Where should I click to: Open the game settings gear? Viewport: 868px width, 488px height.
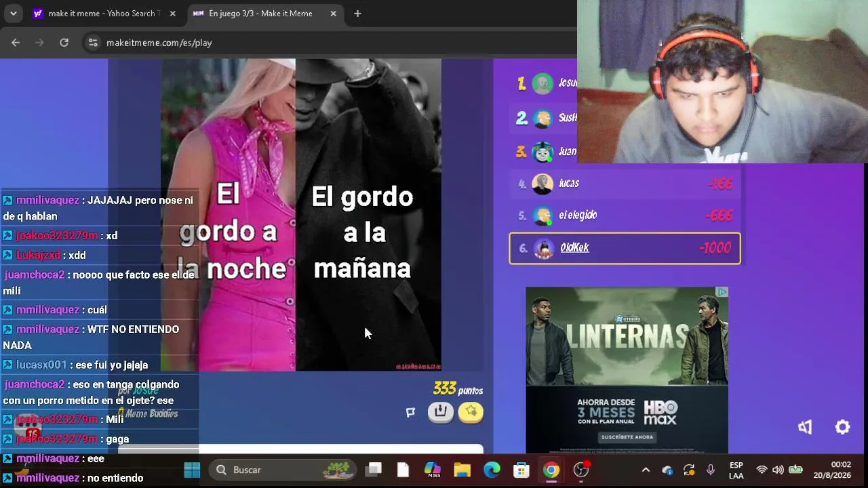(x=842, y=427)
